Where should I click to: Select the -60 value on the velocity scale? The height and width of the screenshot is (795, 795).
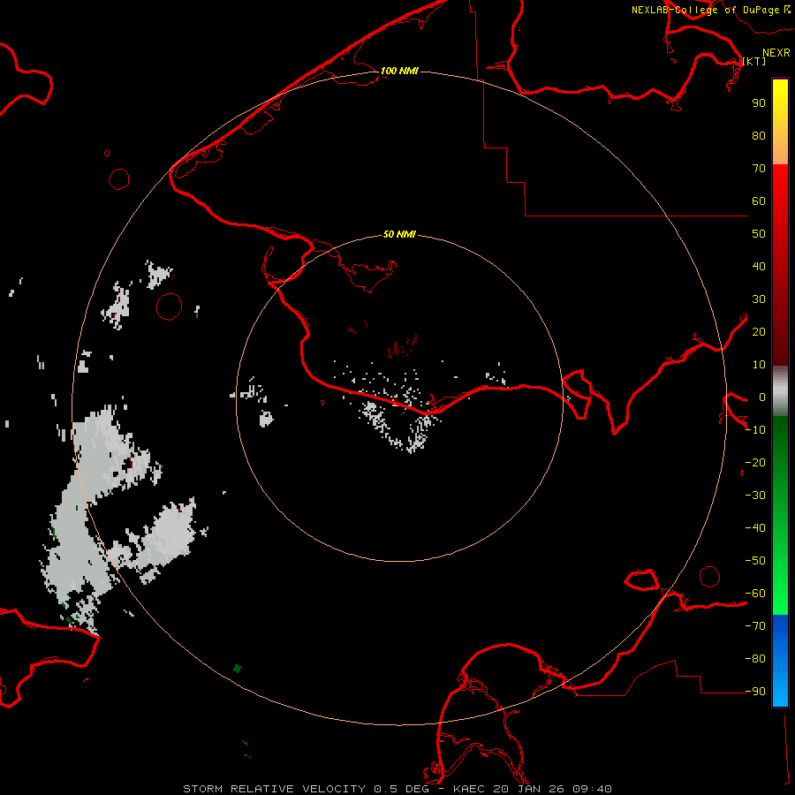tap(755, 594)
